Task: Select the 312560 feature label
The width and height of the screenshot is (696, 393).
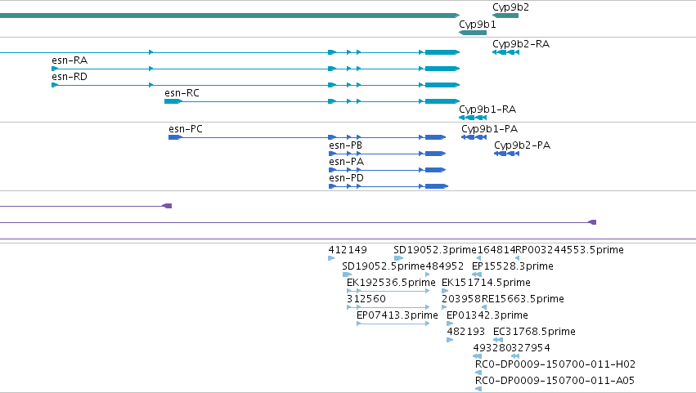Action: [x=366, y=299]
